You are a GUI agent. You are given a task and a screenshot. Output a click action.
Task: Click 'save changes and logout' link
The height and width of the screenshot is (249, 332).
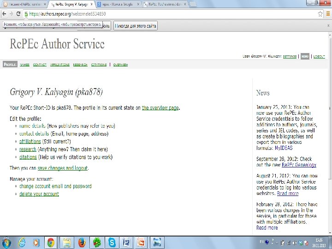point(62,168)
